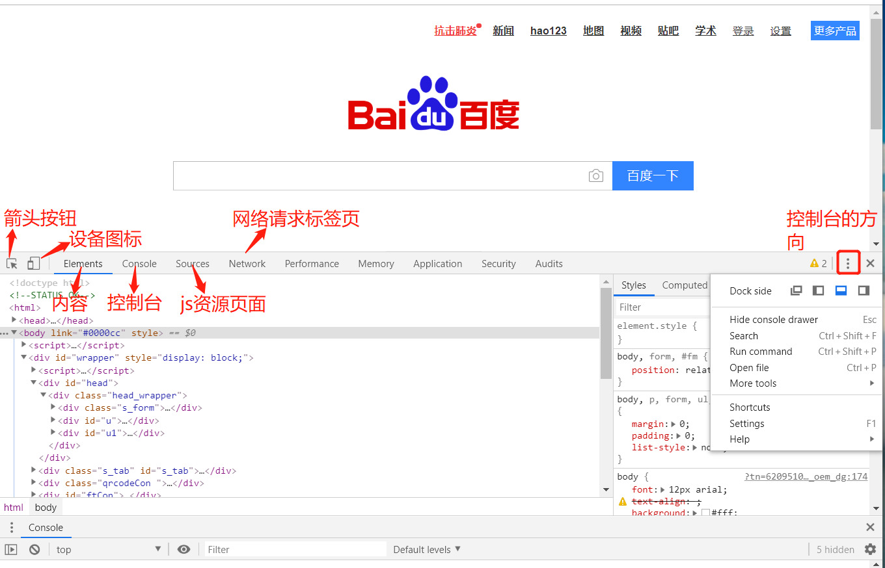
Task: Select the Computed pane tab
Action: click(685, 285)
